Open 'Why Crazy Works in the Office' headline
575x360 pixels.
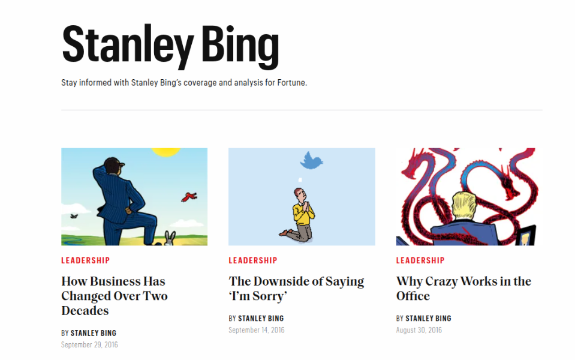point(463,289)
